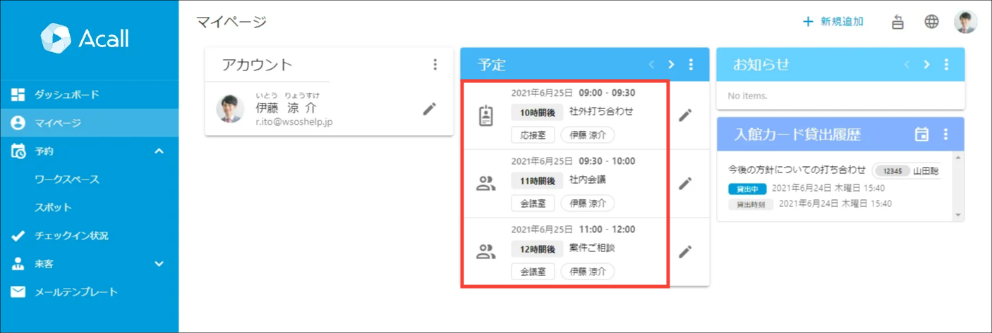
Task: Click the account profile photo
Action: 230,108
